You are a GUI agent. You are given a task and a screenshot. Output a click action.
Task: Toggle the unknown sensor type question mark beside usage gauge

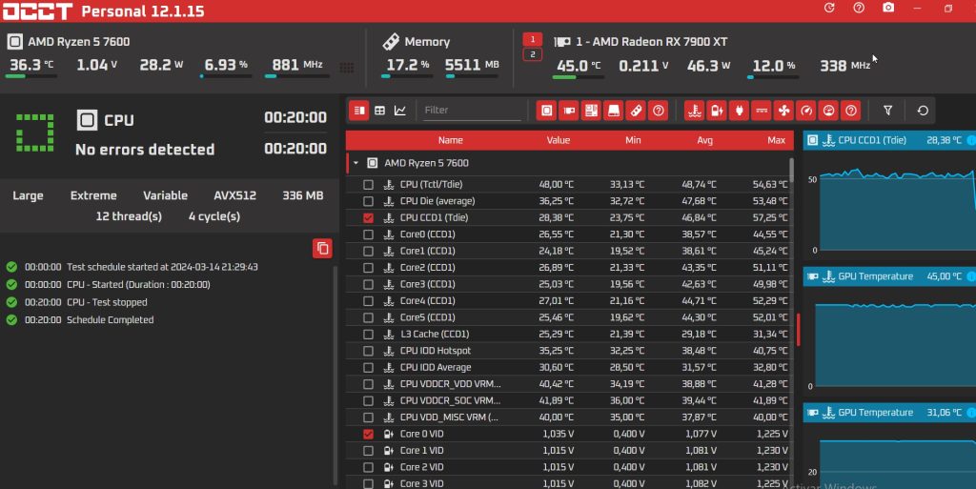[x=851, y=111]
